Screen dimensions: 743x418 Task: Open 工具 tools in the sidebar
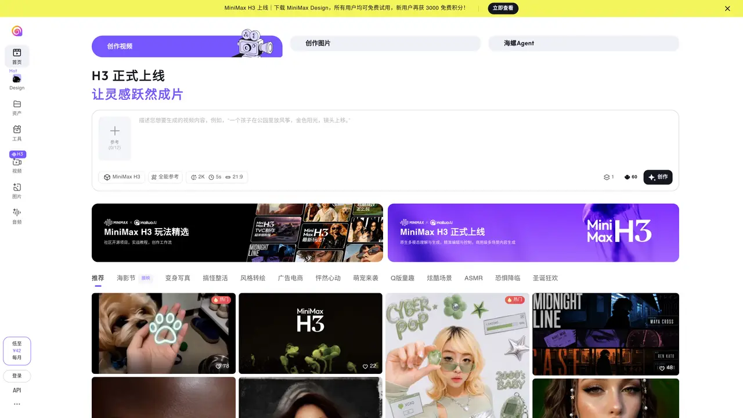click(x=17, y=134)
